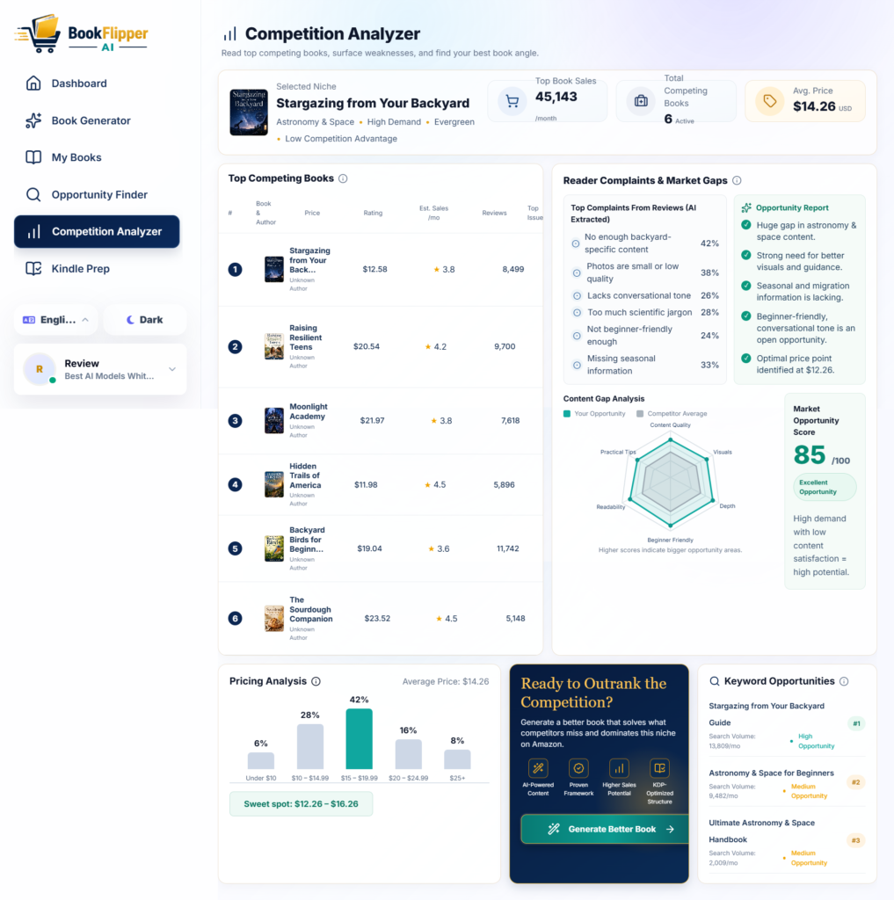Click the Competition Analyzer title bar-chart icon

click(x=229, y=34)
